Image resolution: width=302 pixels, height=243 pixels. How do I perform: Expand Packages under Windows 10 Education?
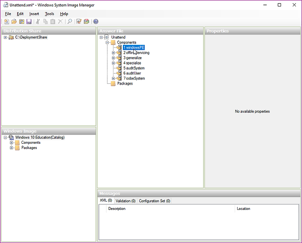point(11,148)
